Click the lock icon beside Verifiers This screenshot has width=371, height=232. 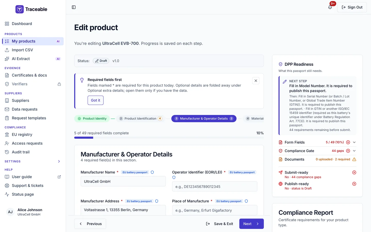59,84
